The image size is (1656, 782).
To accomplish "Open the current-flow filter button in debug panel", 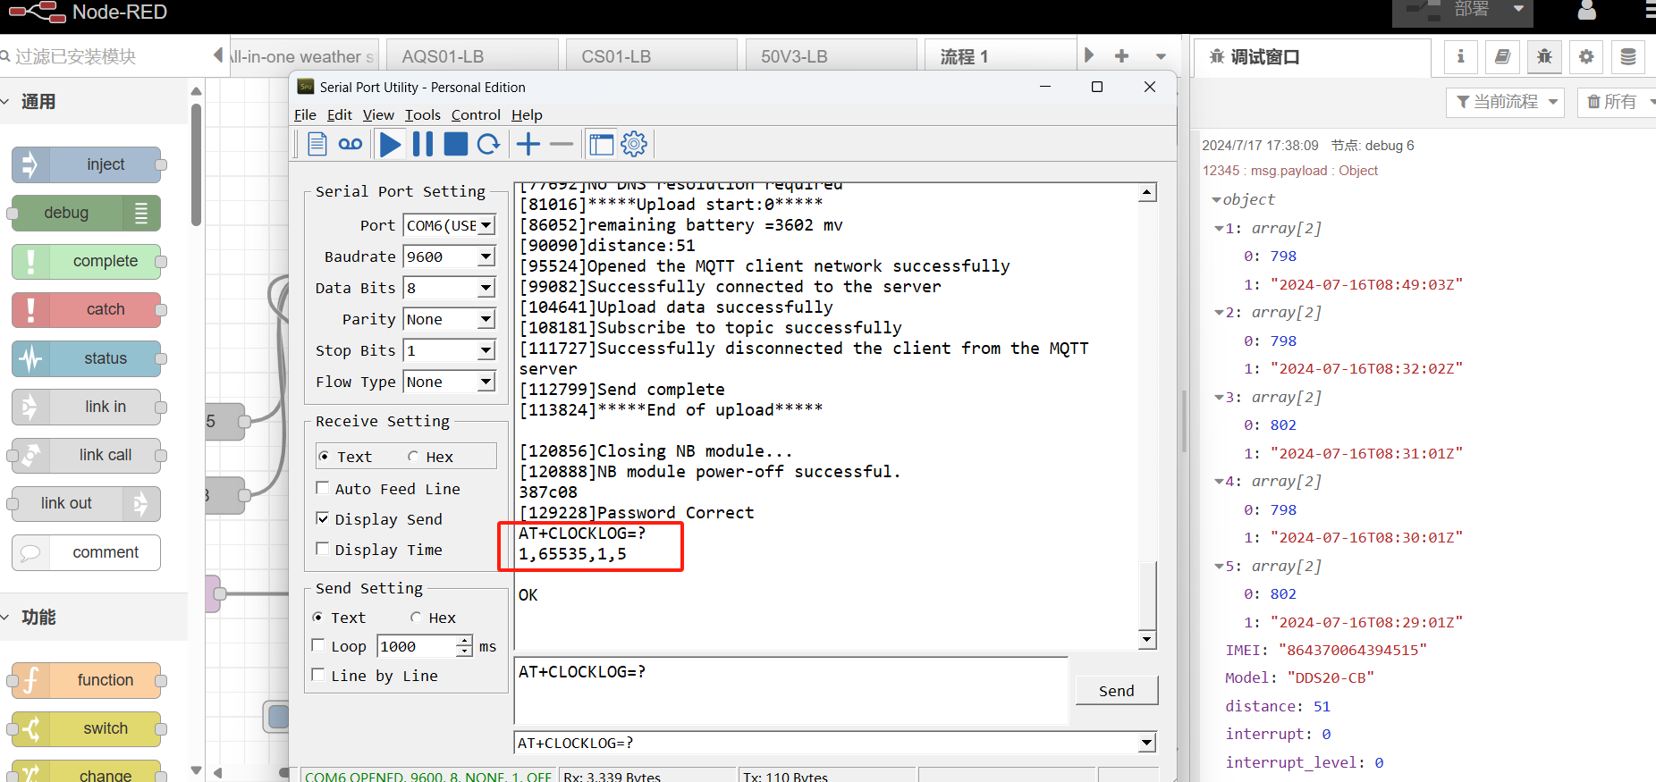I will click(1505, 102).
